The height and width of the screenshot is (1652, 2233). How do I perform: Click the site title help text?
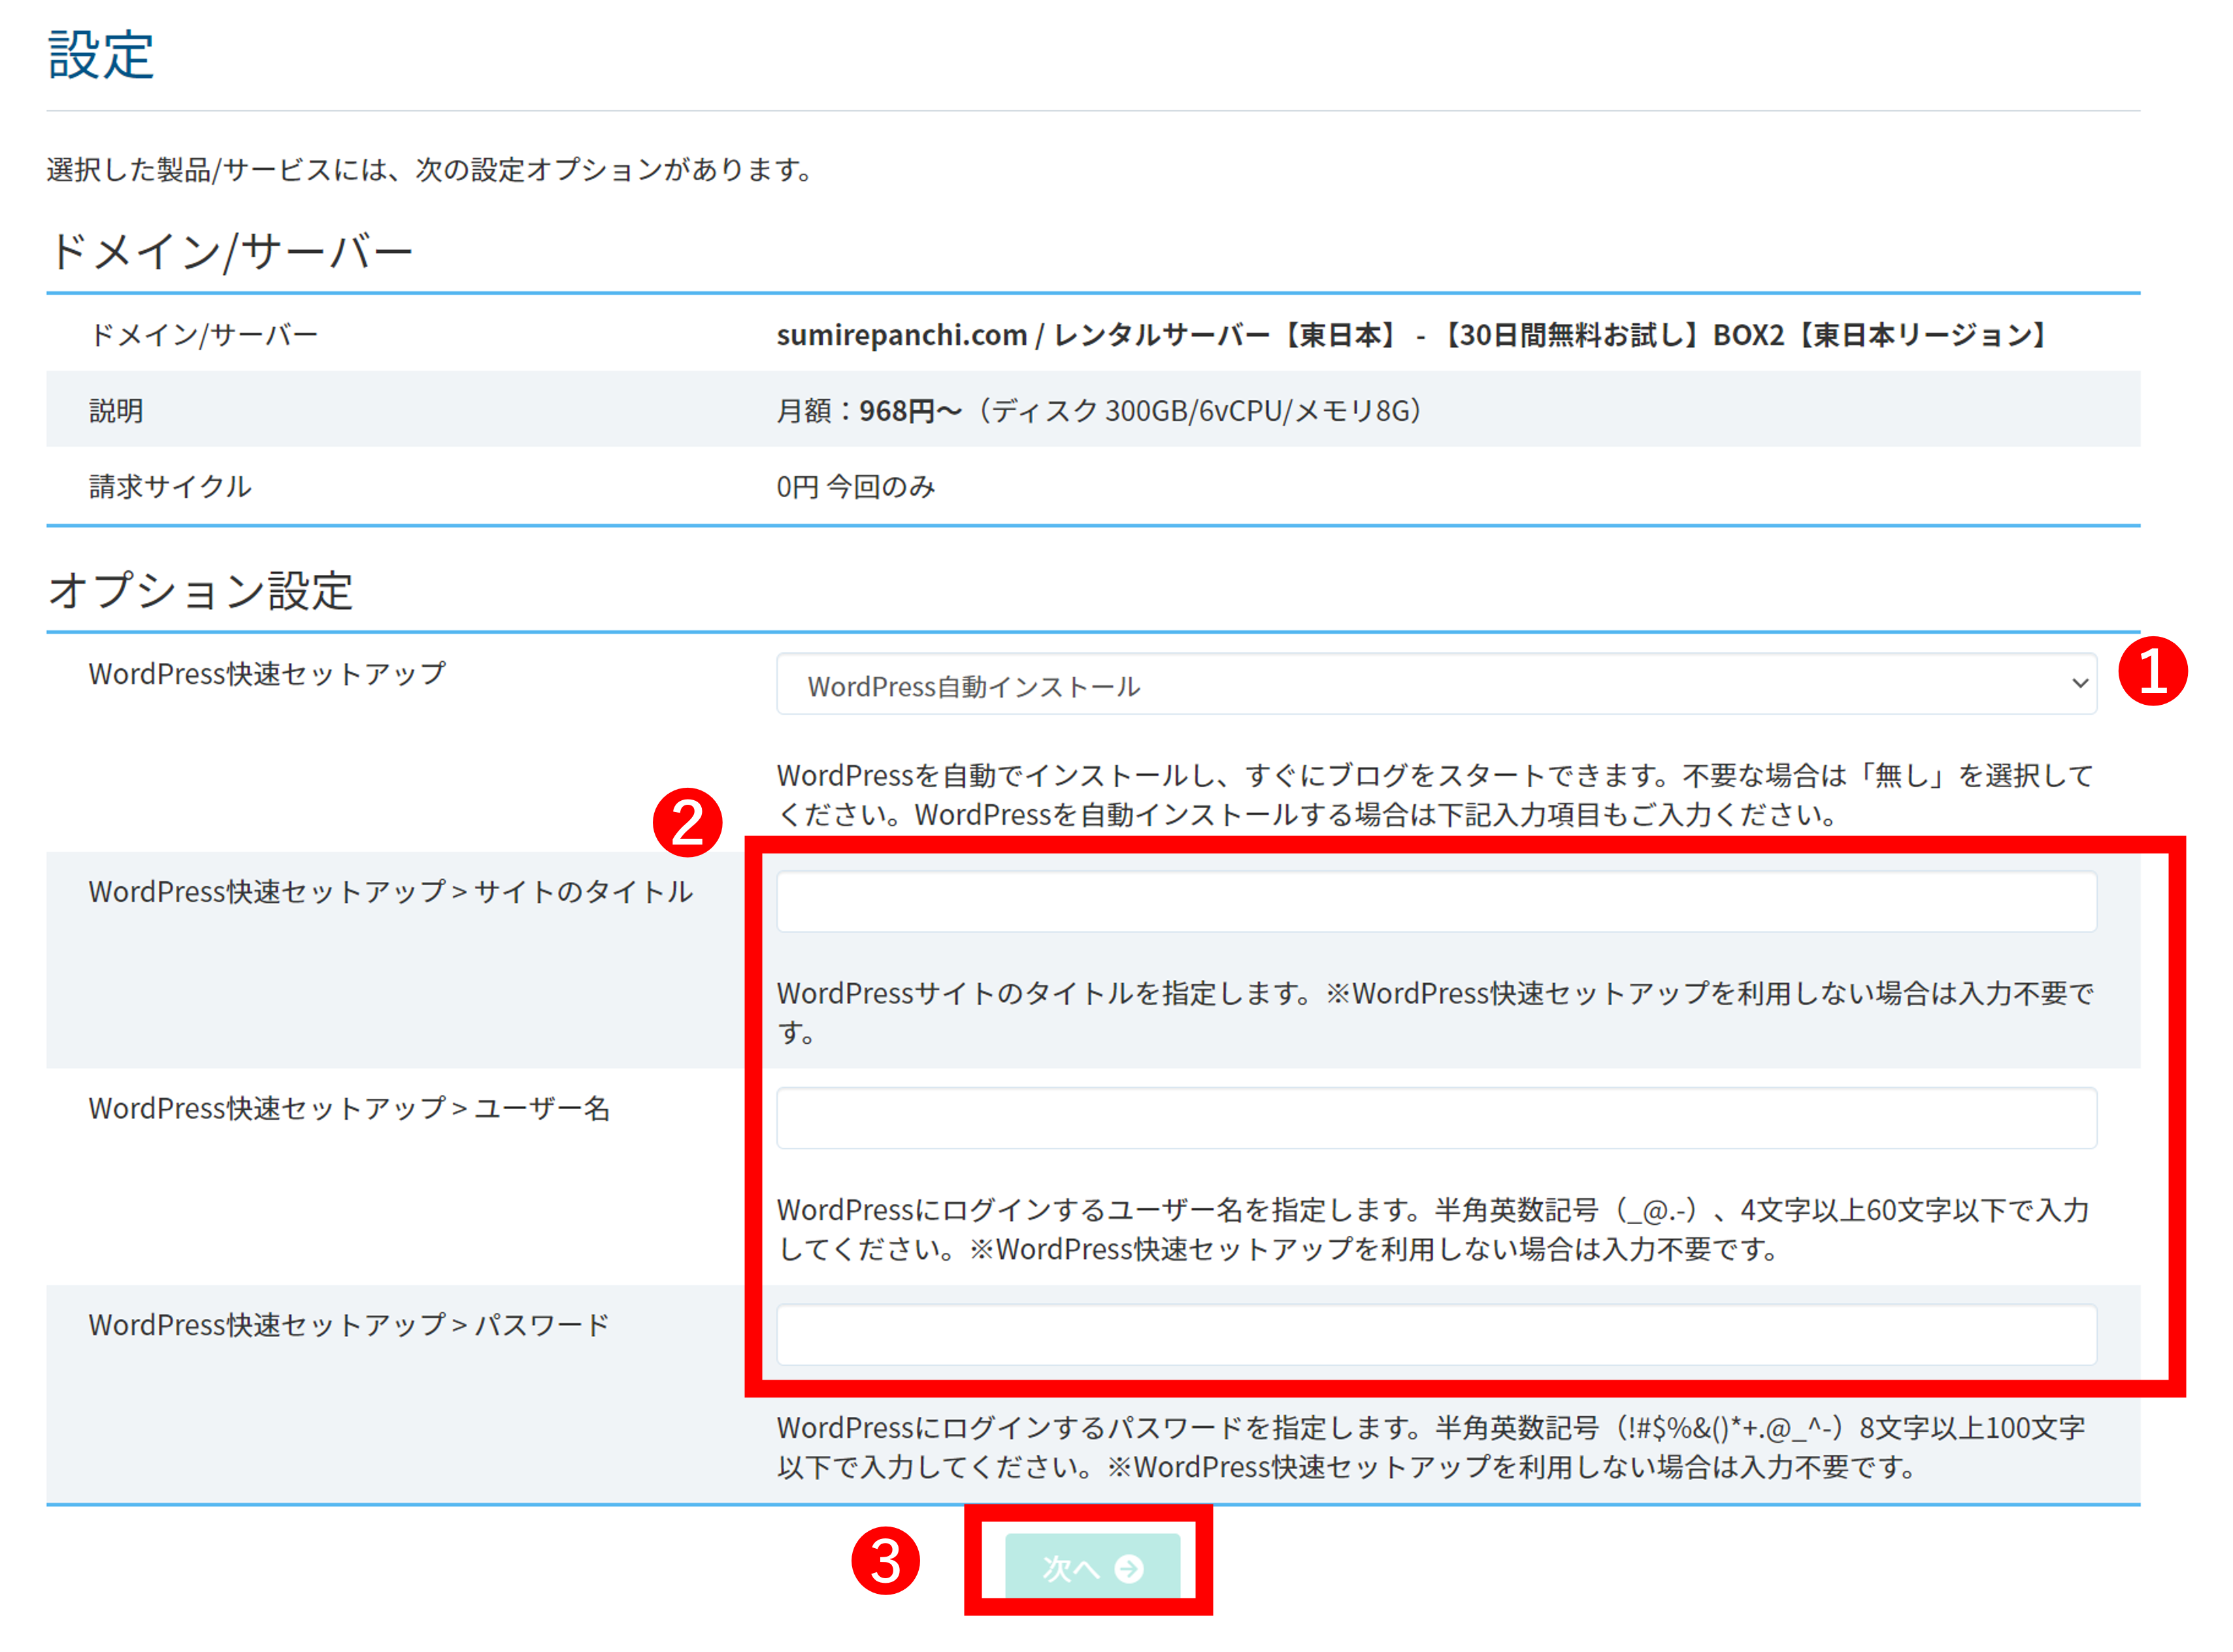(x=1434, y=1013)
